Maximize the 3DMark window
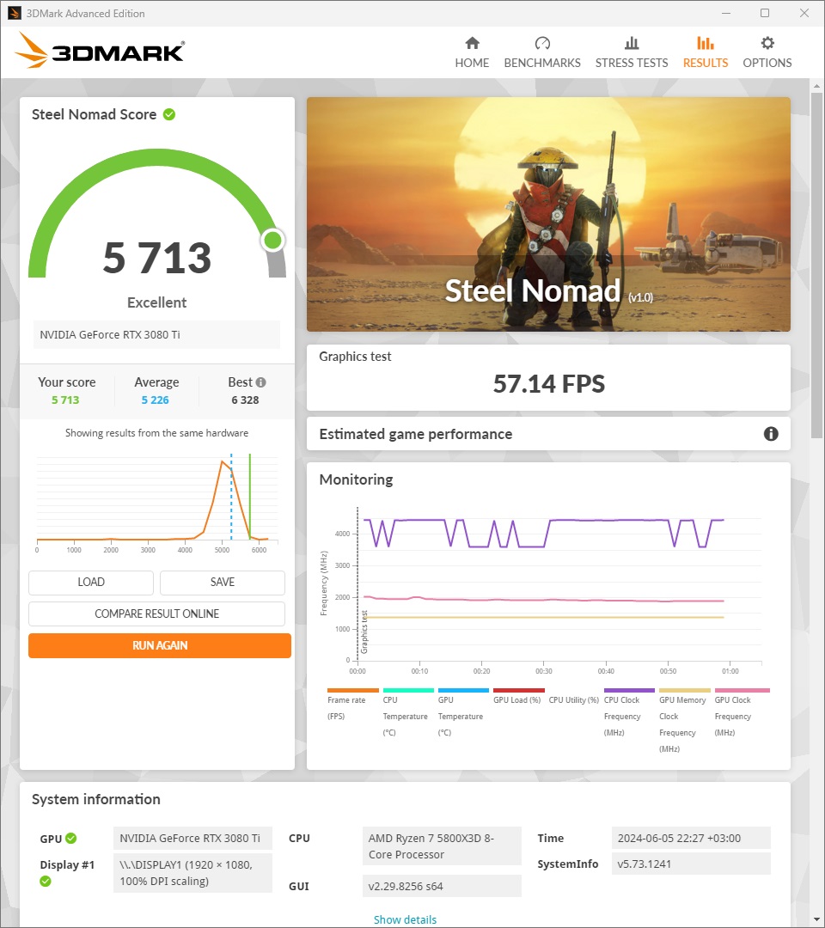This screenshot has width=825, height=928. [x=765, y=13]
